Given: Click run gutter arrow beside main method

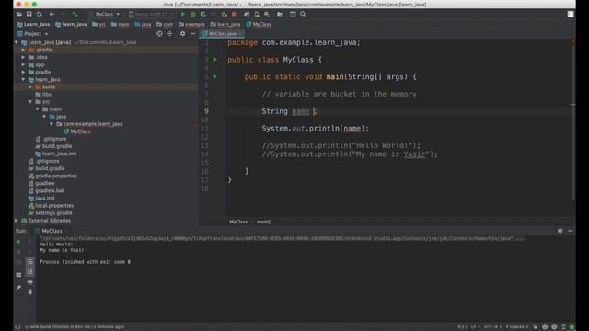Looking at the screenshot, I should [214, 76].
